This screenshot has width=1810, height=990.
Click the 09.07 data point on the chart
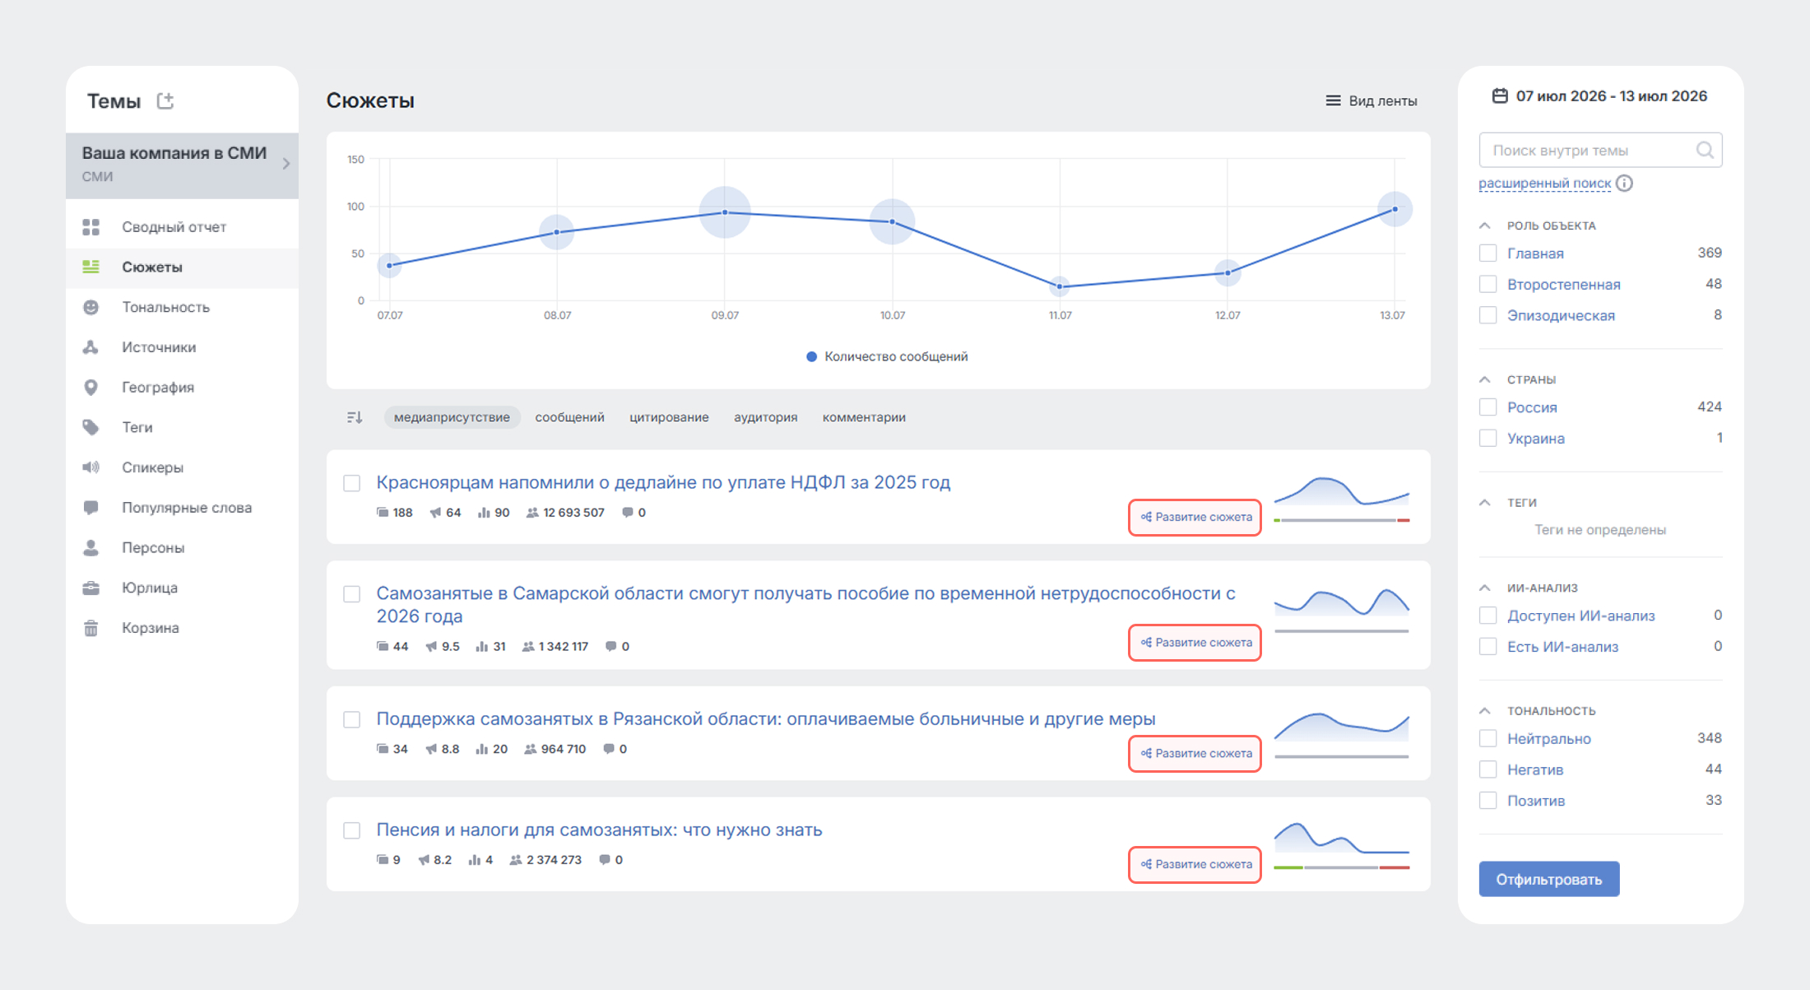point(725,212)
